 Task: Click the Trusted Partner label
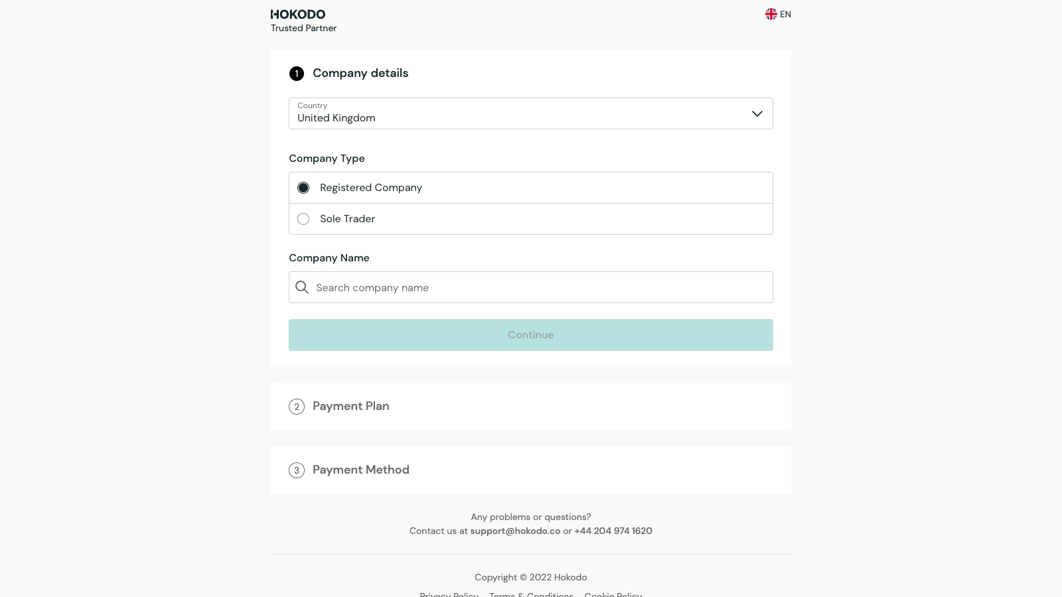[x=303, y=28]
